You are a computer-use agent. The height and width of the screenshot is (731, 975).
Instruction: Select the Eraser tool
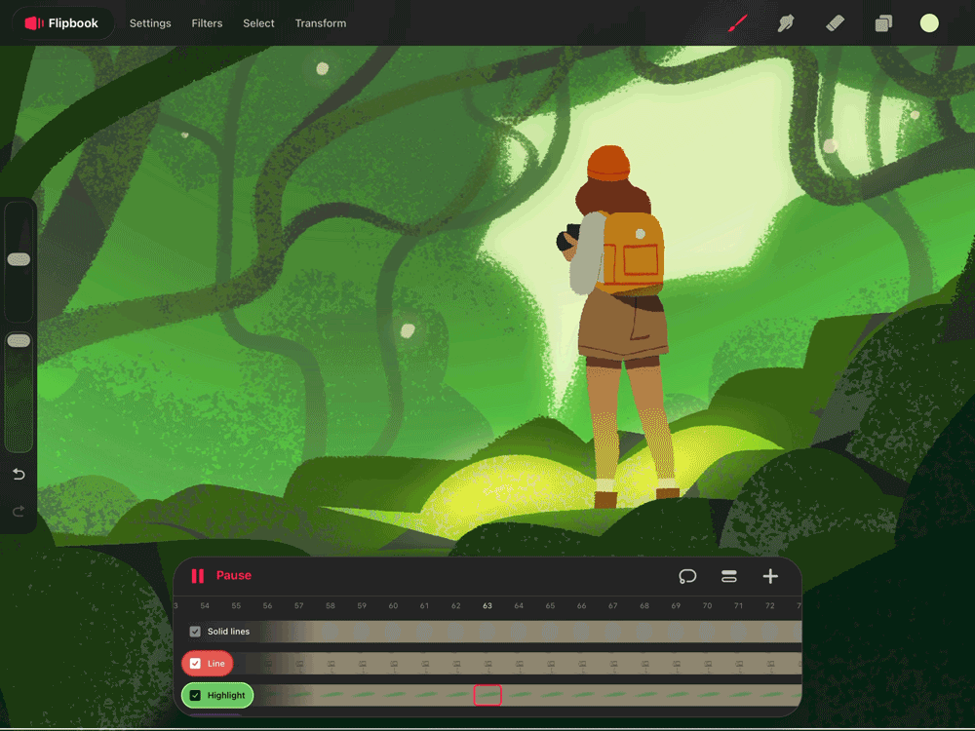pos(835,23)
